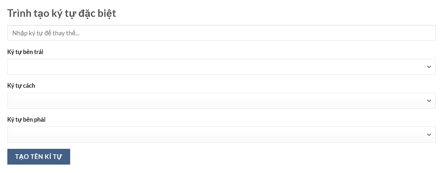Select the combo box under "Ký tự bên trái"
This screenshot has height=173, width=443.
221,67
